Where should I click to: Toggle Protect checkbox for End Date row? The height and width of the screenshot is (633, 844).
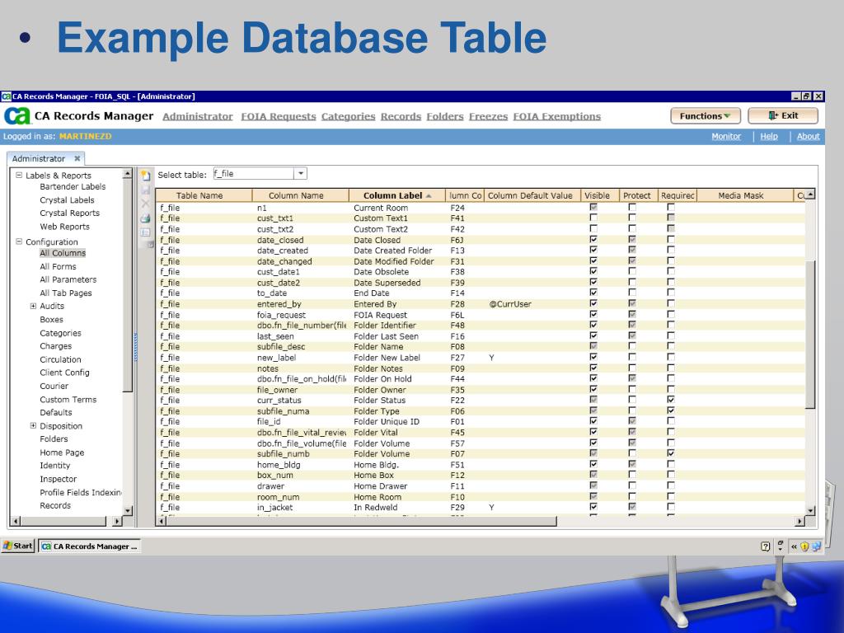click(x=632, y=293)
